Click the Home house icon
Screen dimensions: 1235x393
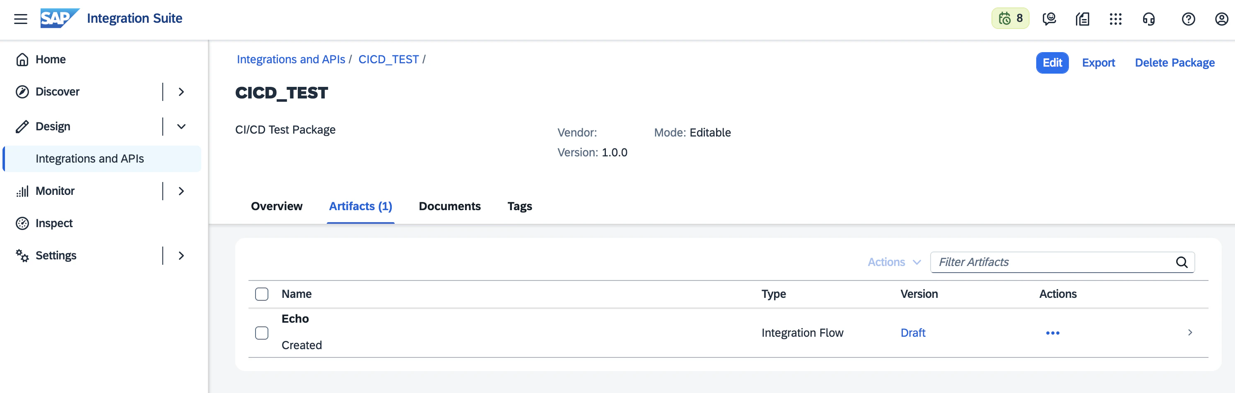[22, 59]
